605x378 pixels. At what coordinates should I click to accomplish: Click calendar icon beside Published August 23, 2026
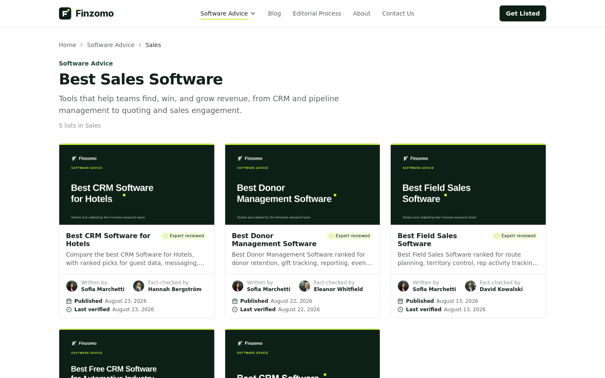[x=69, y=301]
